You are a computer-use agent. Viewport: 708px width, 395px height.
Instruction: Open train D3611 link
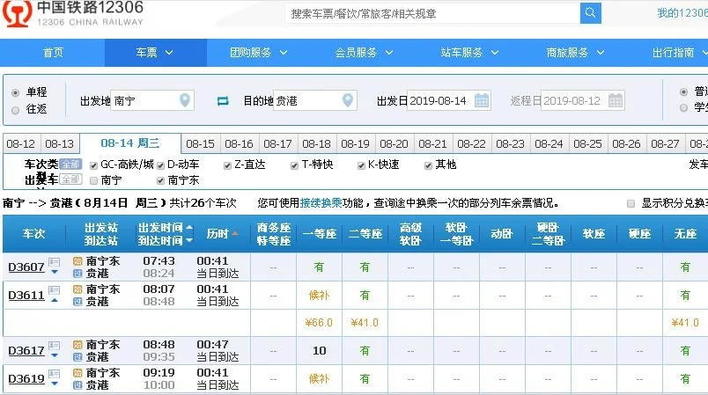(26, 296)
